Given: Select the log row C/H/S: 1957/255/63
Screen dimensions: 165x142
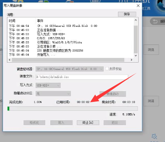Looking at the screenshot, I should click(x=71, y=38).
